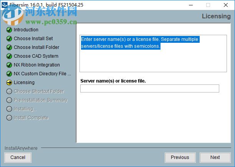Click the green check beside NX Ribbon Integration
The height and width of the screenshot is (167, 235).
[9, 65]
